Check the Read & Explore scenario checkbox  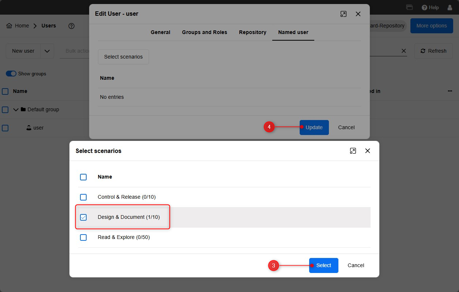click(x=83, y=237)
